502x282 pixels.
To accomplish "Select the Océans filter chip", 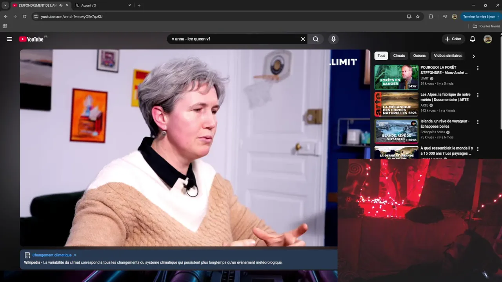I will pyautogui.click(x=419, y=56).
